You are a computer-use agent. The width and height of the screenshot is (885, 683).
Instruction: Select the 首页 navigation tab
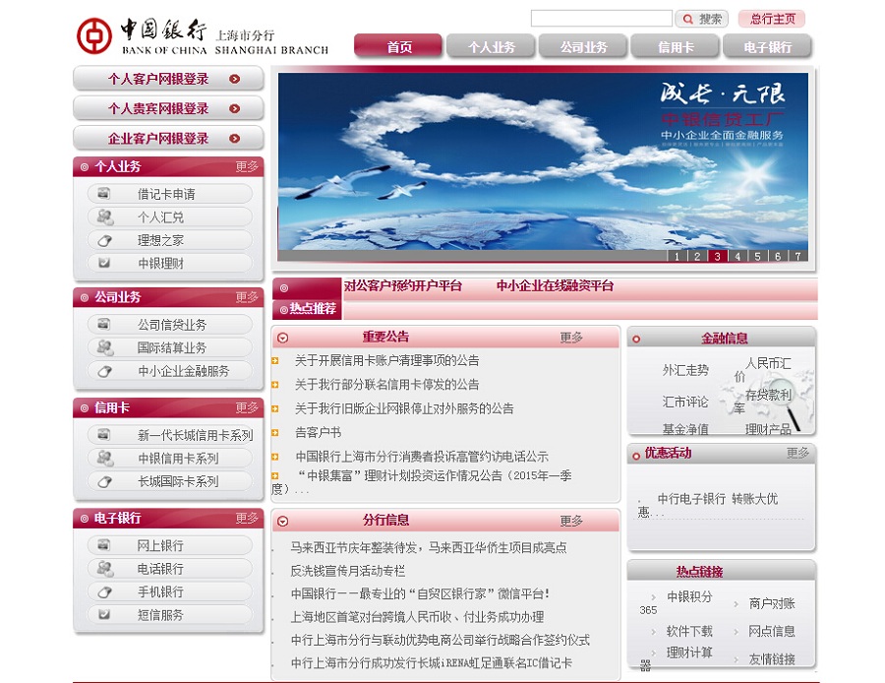398,46
